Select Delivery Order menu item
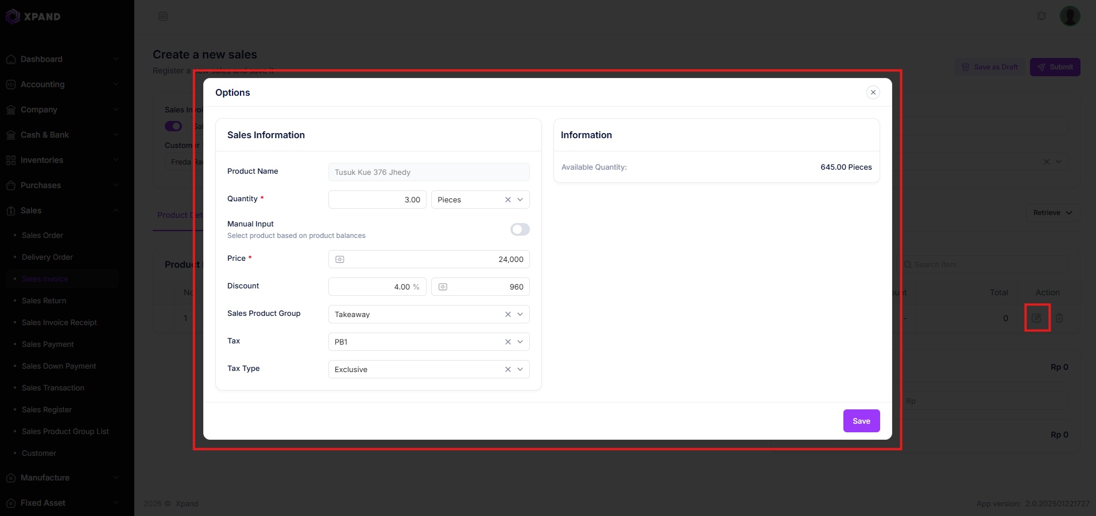 tap(47, 257)
